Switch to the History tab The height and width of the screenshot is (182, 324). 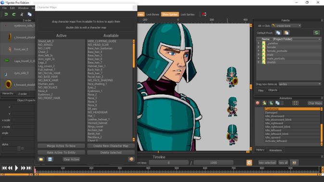point(260,150)
